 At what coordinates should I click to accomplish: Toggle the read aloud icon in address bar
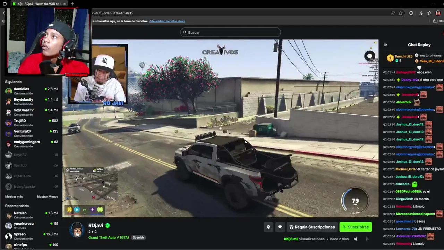pyautogui.click(x=393, y=13)
